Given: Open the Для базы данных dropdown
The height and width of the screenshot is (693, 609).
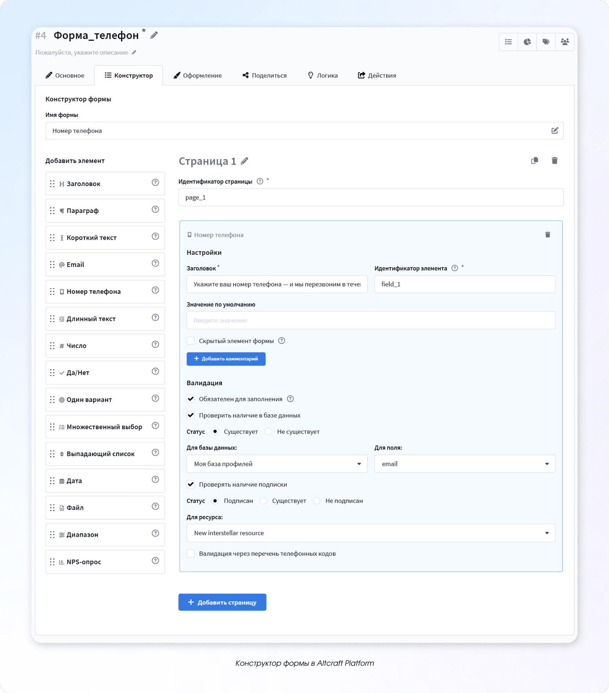Looking at the screenshot, I should [x=277, y=464].
